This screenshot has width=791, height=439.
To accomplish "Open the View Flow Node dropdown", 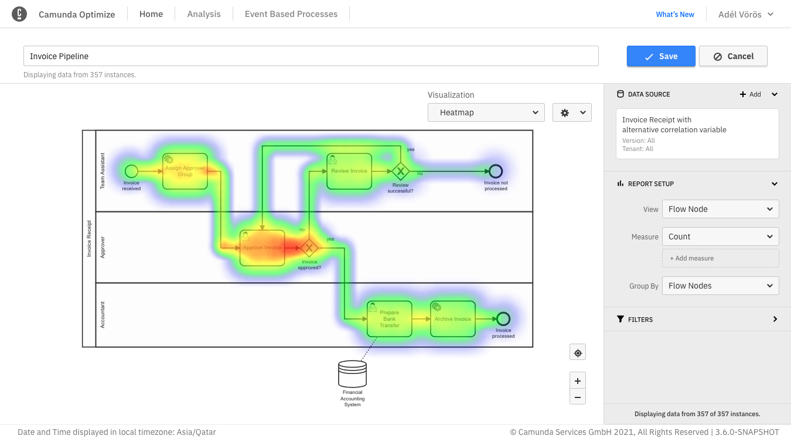I will pyautogui.click(x=720, y=209).
